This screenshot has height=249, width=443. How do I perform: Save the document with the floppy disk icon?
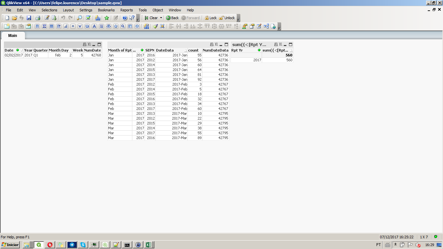click(29, 18)
